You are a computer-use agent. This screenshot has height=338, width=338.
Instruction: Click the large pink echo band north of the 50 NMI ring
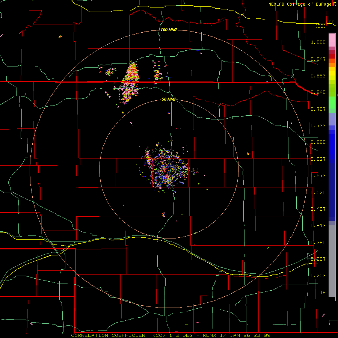tap(130, 83)
